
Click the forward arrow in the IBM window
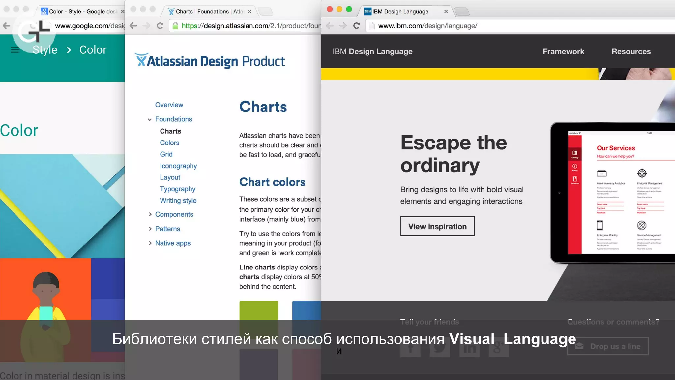pos(343,26)
